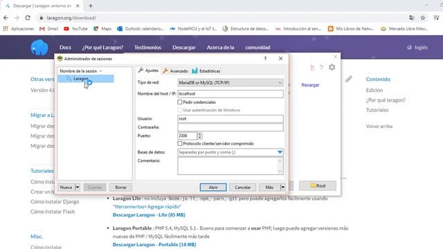Open ¿Por qué Laragon? menu item
Image resolution: width=443 pixels, height=249 pixels.
(x=102, y=48)
